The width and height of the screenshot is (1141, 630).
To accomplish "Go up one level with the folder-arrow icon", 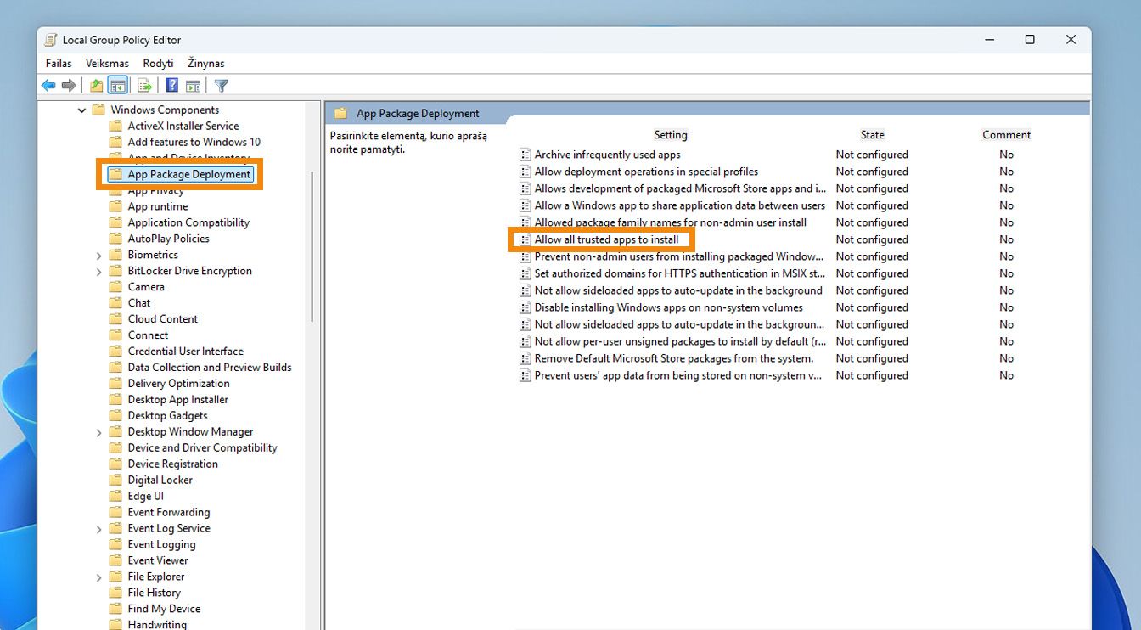I will click(97, 86).
